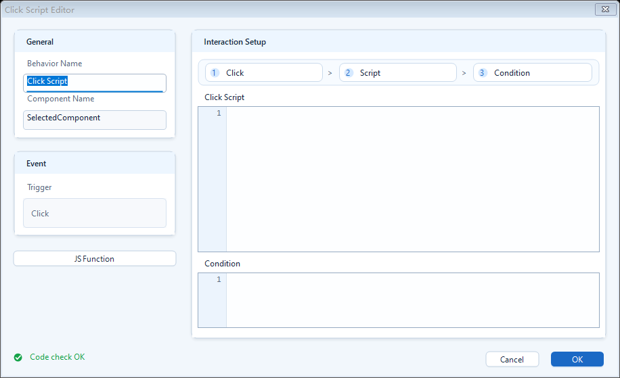The width and height of the screenshot is (620, 378).
Task: Click the green code check status icon
Action: [x=18, y=358]
